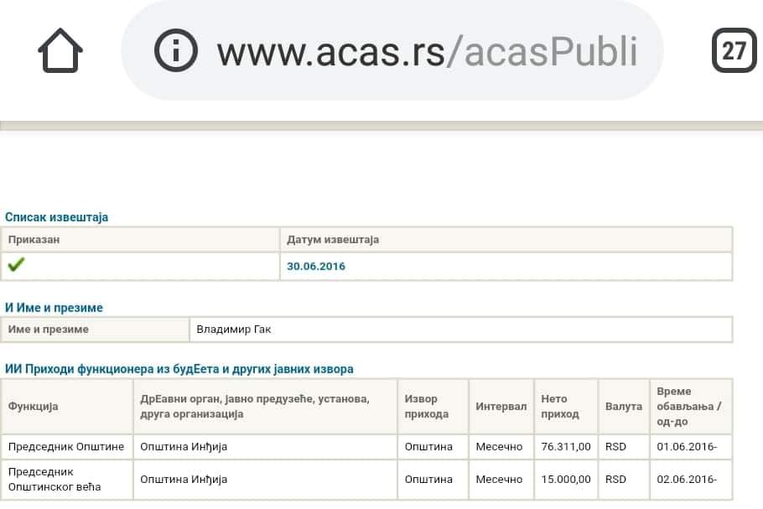Screen dimensions: 763x509
Task: Select the name field Владимир Гак
Action: (x=461, y=330)
